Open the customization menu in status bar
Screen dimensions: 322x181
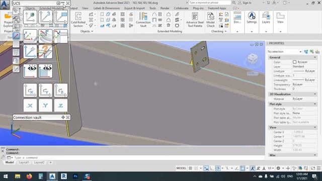(x=318, y=168)
